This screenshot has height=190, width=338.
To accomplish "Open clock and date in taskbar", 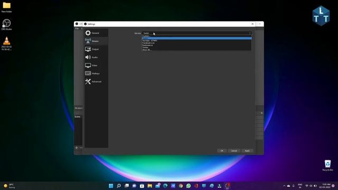I will point(325,186).
